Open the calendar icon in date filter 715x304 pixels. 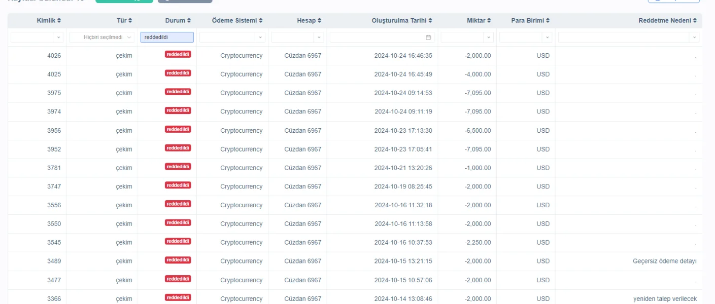(x=428, y=37)
